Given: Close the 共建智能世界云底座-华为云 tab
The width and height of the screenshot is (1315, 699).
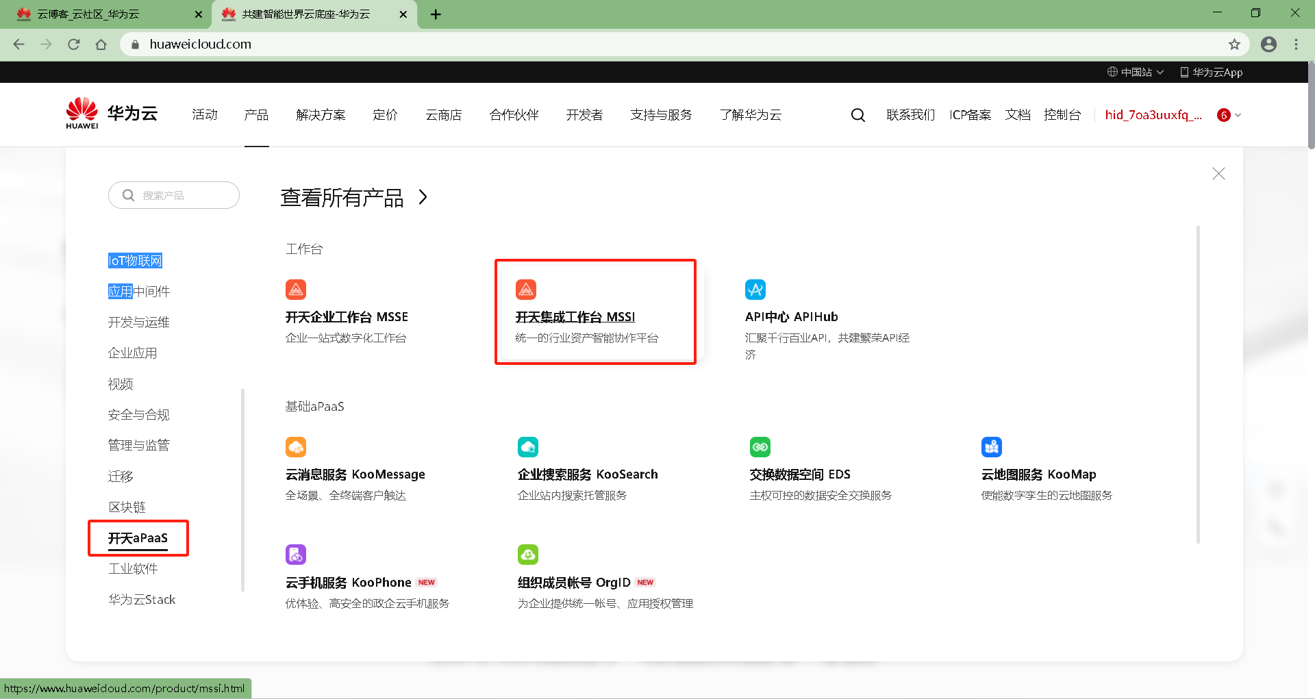Looking at the screenshot, I should click(403, 14).
